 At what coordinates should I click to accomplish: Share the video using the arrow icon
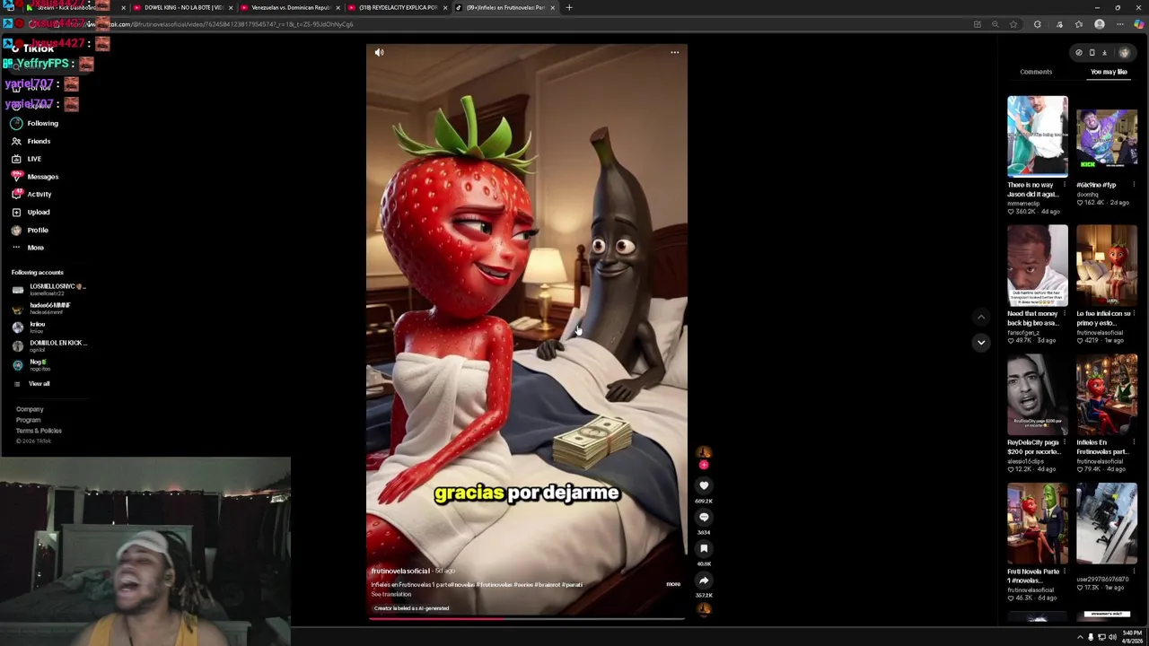(704, 580)
